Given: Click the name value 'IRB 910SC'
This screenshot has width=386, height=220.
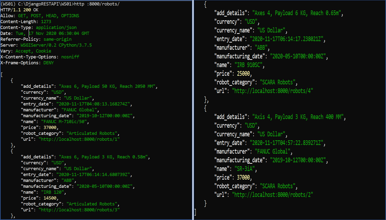Looking at the screenshot, I should click(x=249, y=65).
